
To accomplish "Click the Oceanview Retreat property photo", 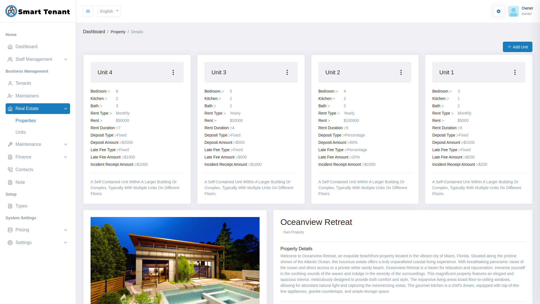I will point(175,260).
